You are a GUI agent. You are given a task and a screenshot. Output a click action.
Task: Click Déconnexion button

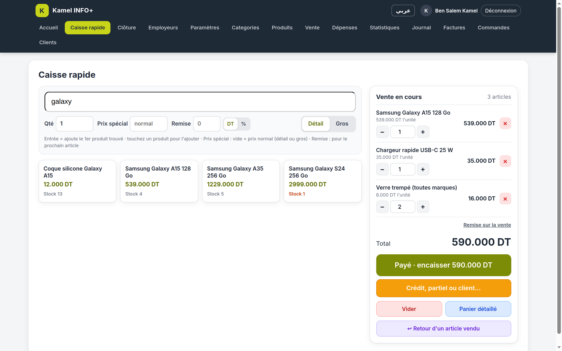501,11
